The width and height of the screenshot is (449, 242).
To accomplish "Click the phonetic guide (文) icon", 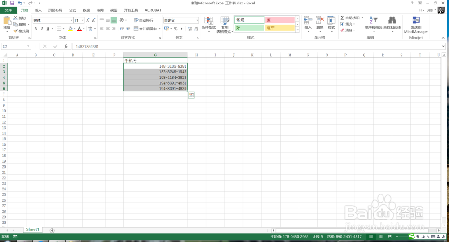I will click(91, 29).
